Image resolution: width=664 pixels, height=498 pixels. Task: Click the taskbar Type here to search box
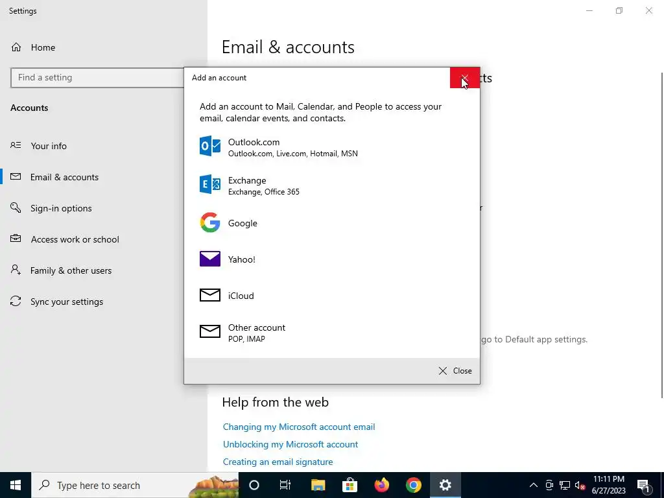pyautogui.click(x=135, y=485)
